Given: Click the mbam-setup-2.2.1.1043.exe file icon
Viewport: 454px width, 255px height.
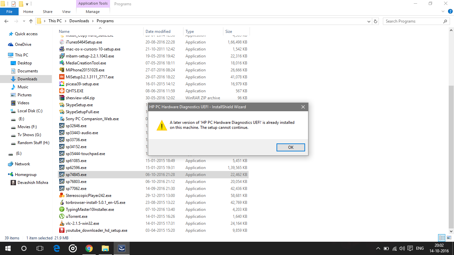Looking at the screenshot, I should [62, 56].
